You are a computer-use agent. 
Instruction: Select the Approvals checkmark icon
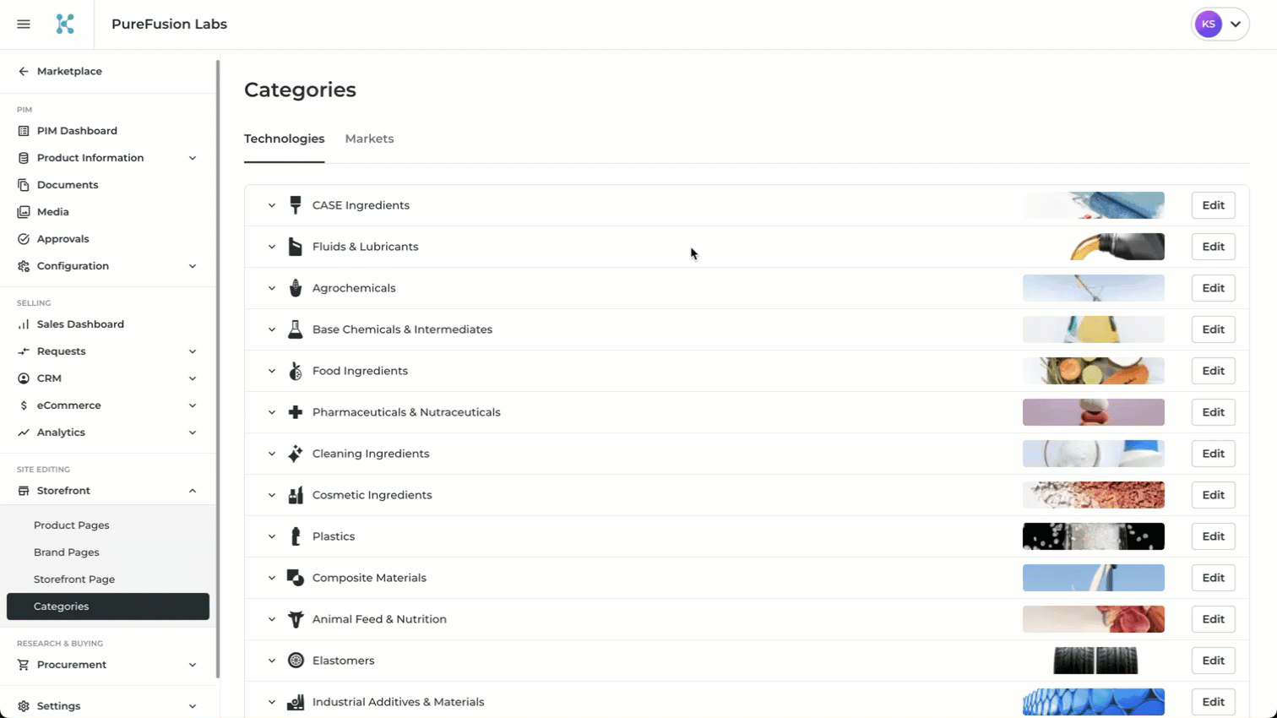24,239
